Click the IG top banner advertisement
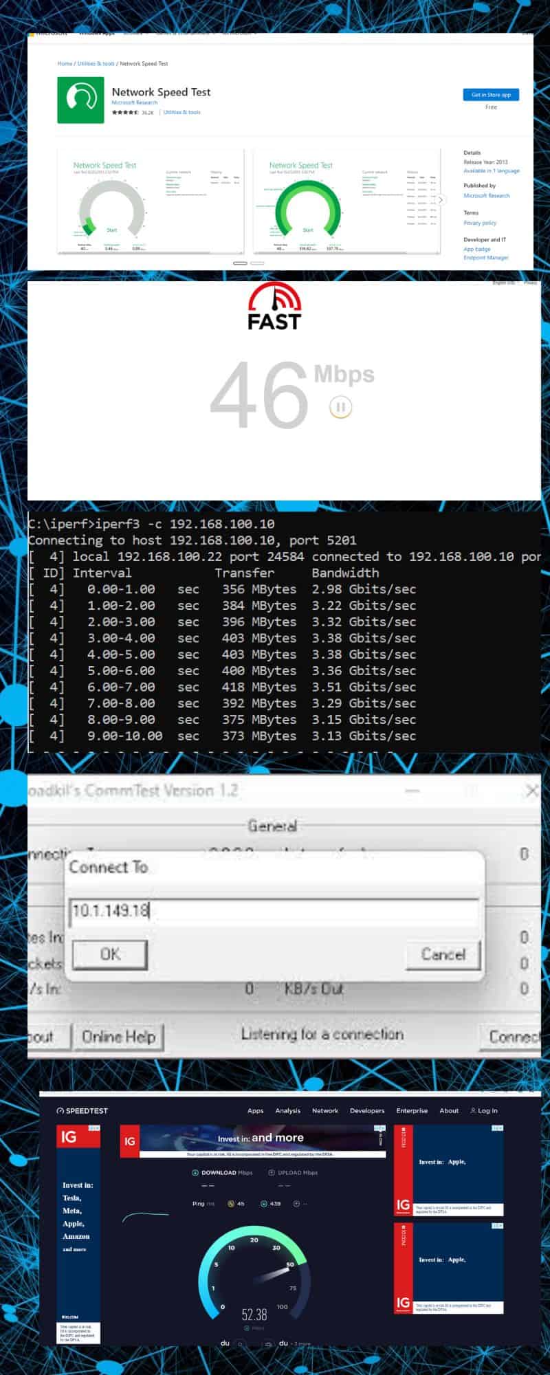The height and width of the screenshot is (1375, 550). coord(252,1141)
